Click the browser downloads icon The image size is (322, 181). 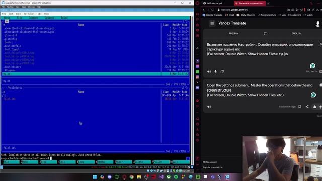317,10
